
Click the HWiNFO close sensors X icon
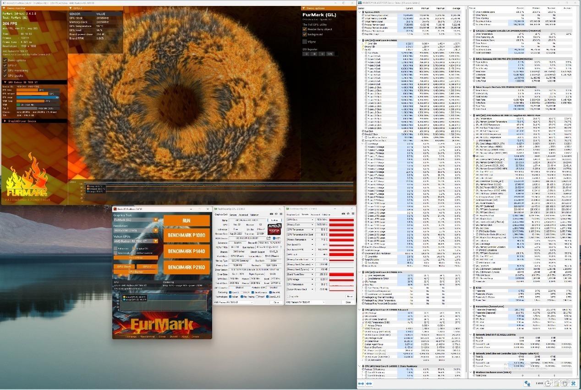click(575, 383)
